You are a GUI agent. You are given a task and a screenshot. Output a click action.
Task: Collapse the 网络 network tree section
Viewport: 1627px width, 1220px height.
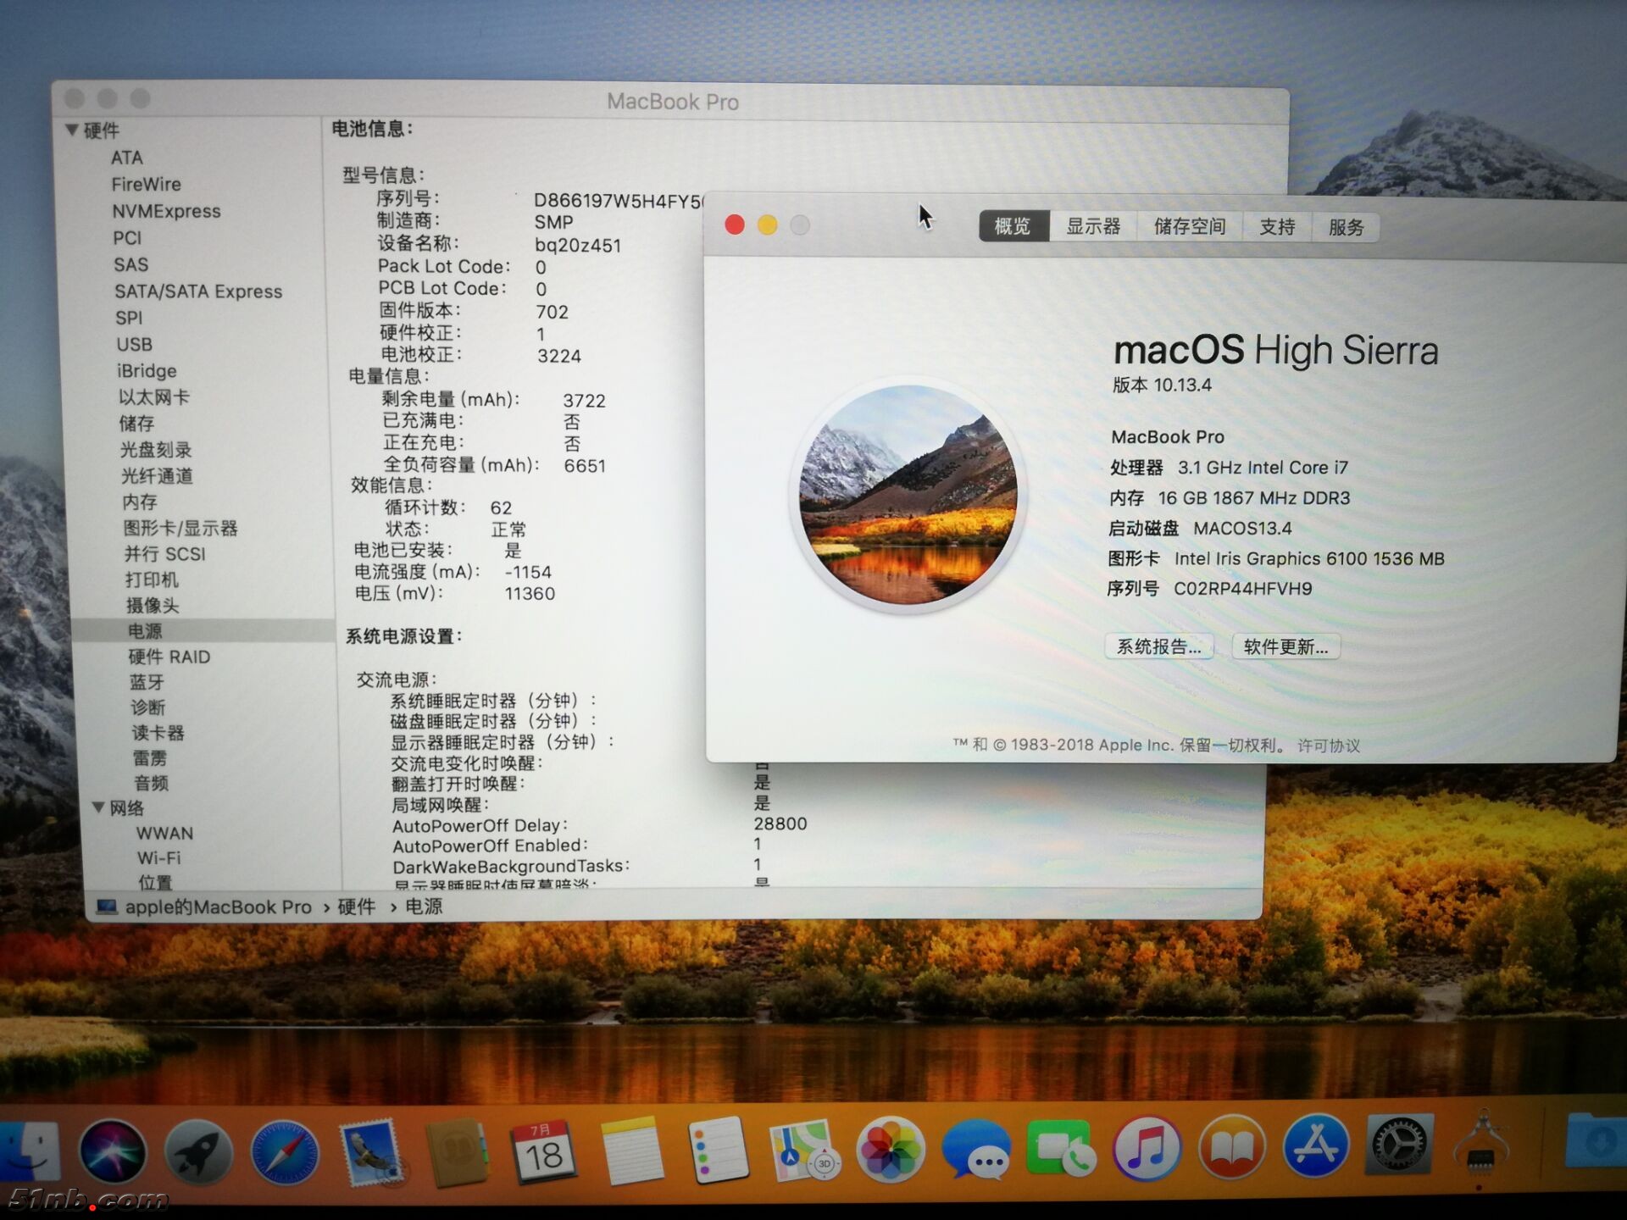(98, 807)
